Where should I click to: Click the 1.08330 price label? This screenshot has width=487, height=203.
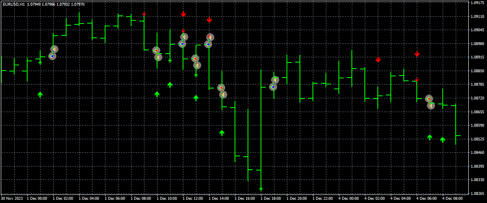pyautogui.click(x=477, y=180)
